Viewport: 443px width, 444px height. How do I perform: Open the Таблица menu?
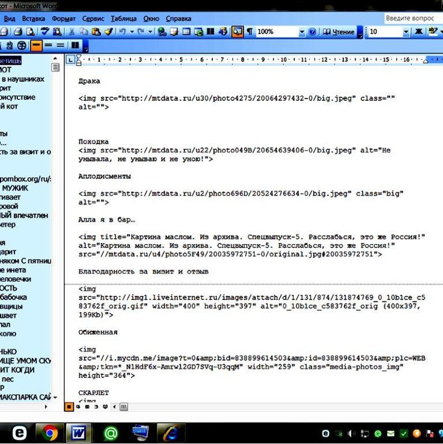coord(124,19)
